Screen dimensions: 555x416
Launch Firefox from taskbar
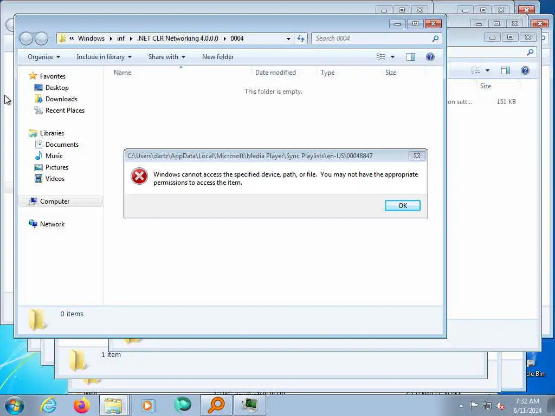81,405
